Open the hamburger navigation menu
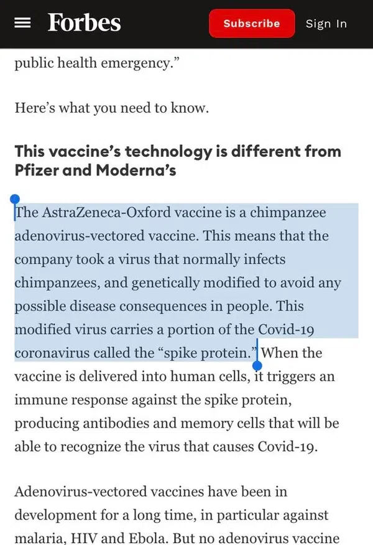Viewport: 373px width, 545px height. pos(22,23)
